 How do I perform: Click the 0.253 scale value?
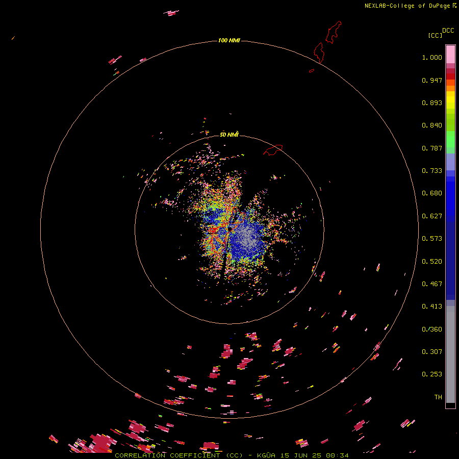pyautogui.click(x=432, y=374)
